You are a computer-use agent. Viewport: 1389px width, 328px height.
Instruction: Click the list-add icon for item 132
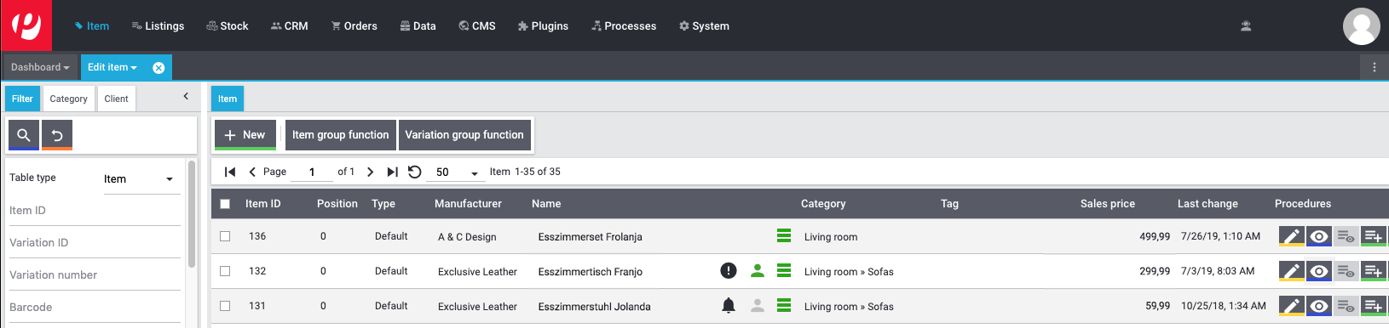(x=1374, y=271)
